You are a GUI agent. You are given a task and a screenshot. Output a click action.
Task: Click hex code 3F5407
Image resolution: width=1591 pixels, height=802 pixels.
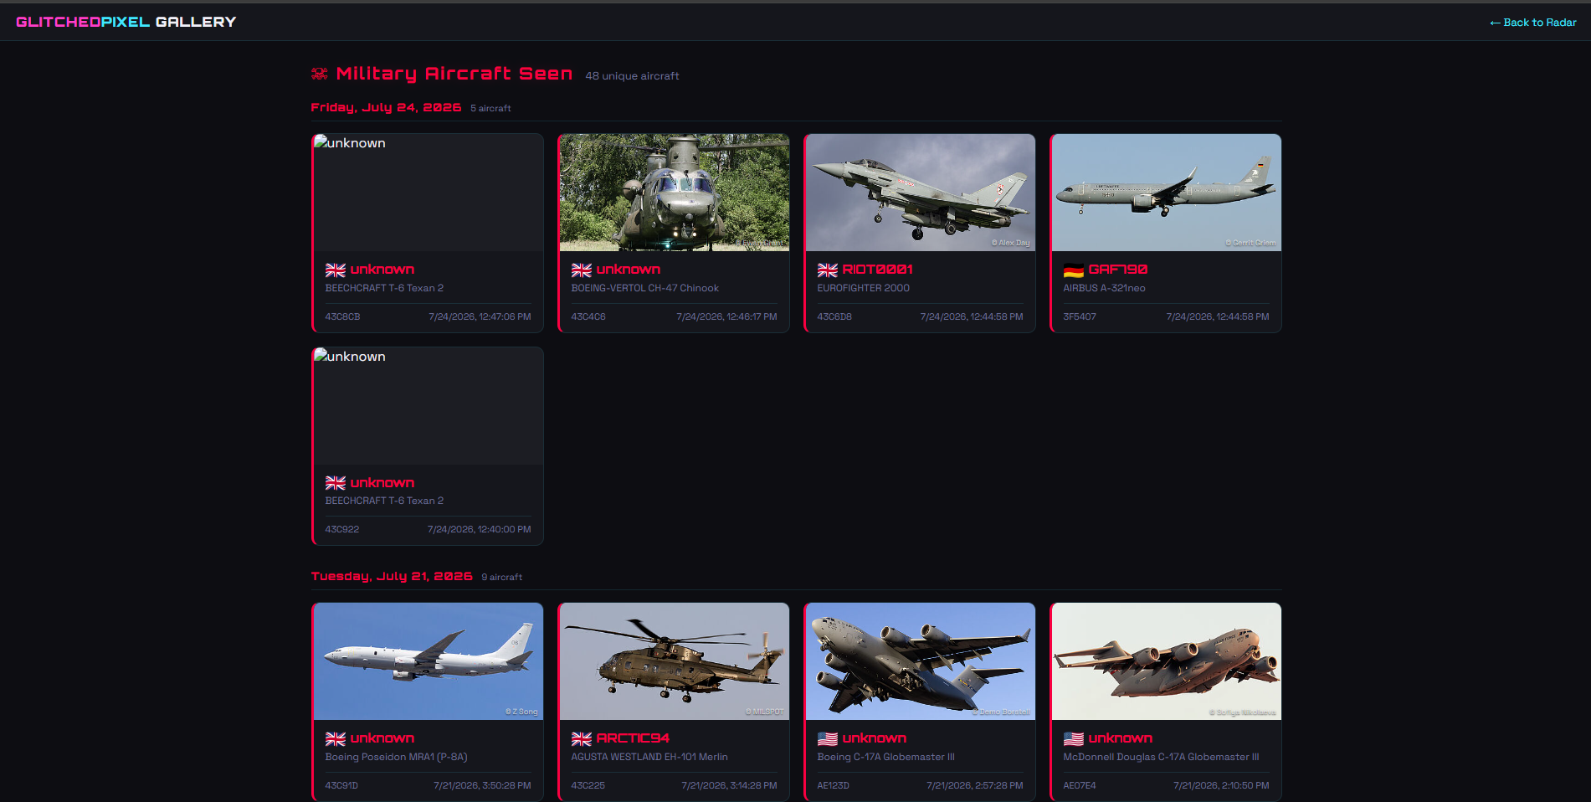[1080, 317]
